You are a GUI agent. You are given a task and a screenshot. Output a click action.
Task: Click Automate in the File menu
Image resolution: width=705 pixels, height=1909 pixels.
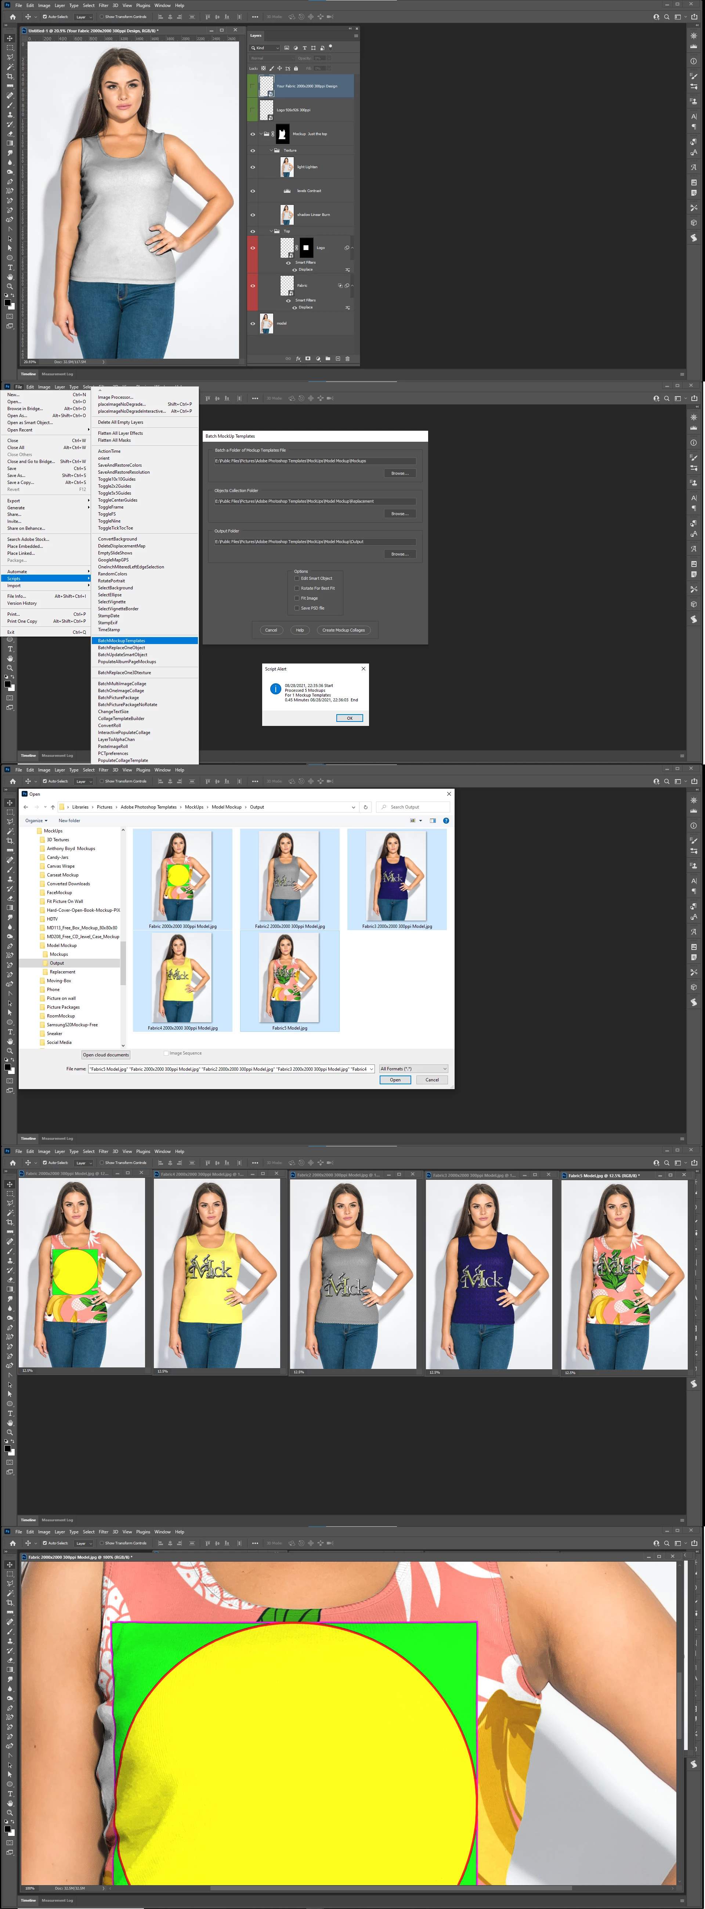click(x=17, y=571)
